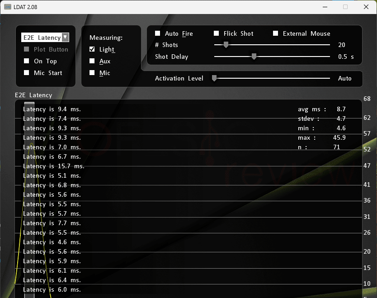This screenshot has height=298, width=377.
Task: Uncheck the Light measuring checkbox
Action: 92,49
